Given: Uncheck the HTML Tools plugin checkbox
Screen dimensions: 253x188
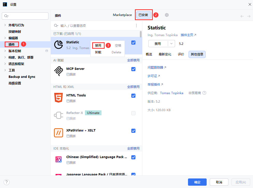Looking at the screenshot, I should pos(133,96).
